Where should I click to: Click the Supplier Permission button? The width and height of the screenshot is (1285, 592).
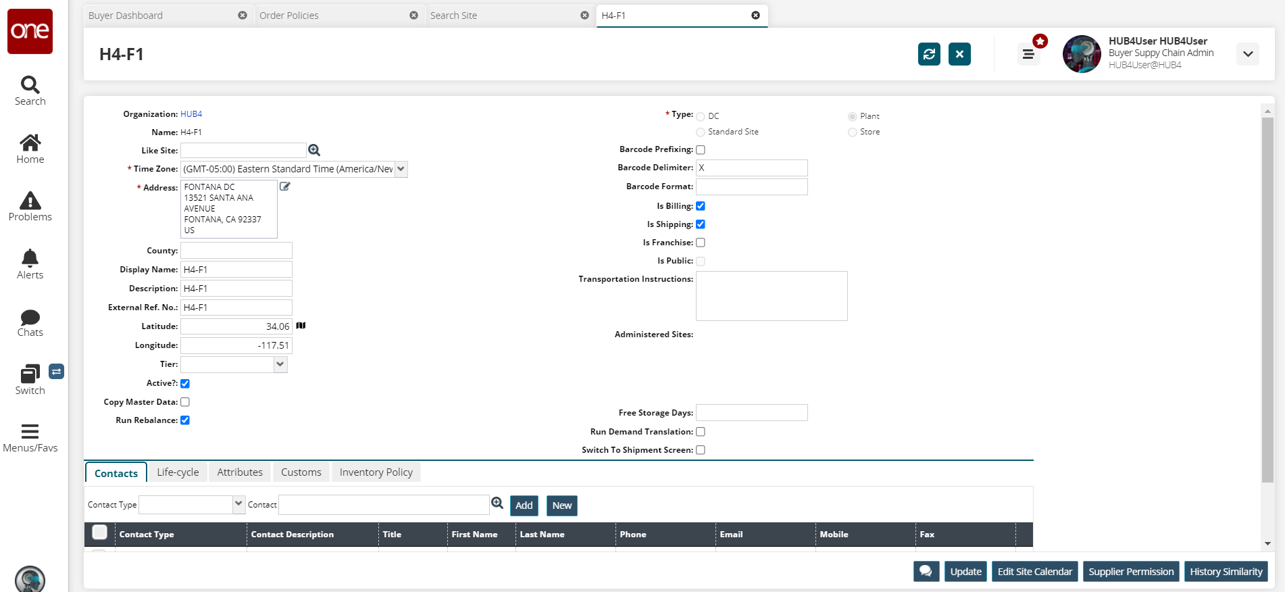pyautogui.click(x=1131, y=572)
